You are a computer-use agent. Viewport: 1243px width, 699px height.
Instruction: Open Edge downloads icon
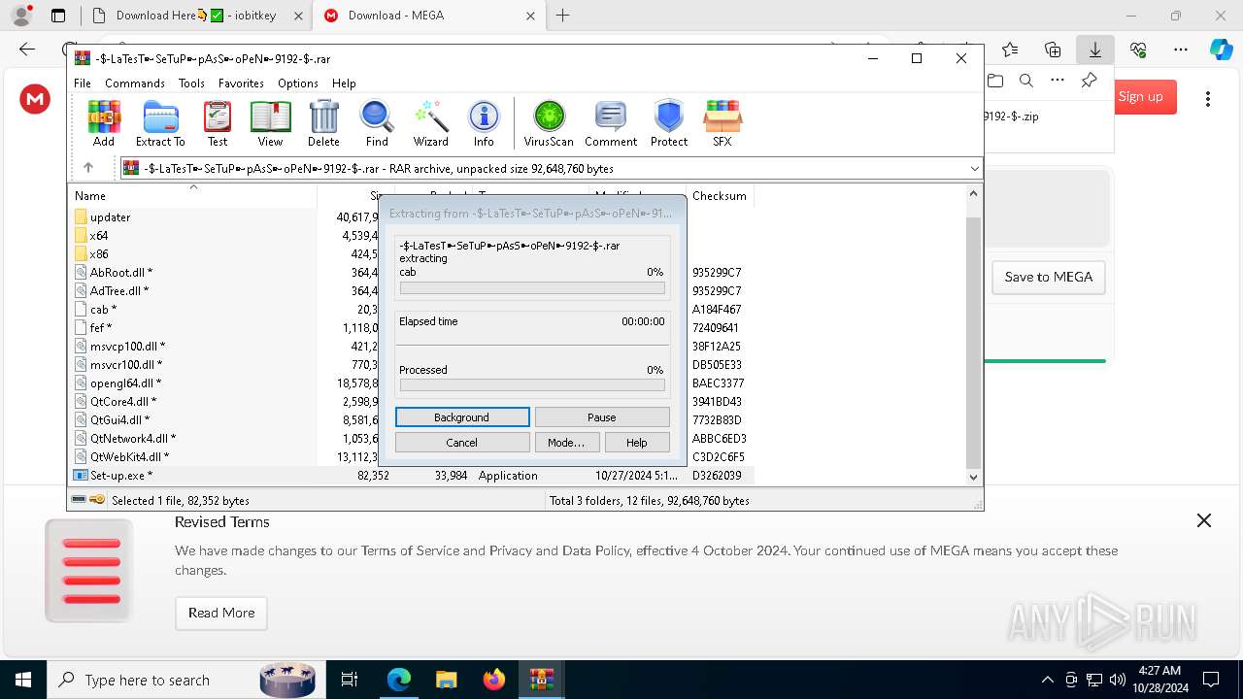click(1095, 50)
